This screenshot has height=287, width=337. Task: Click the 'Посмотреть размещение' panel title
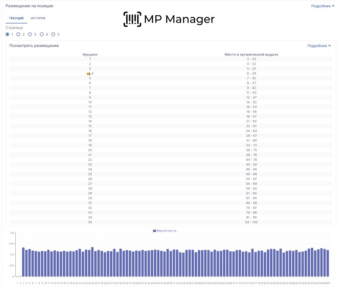pos(34,45)
